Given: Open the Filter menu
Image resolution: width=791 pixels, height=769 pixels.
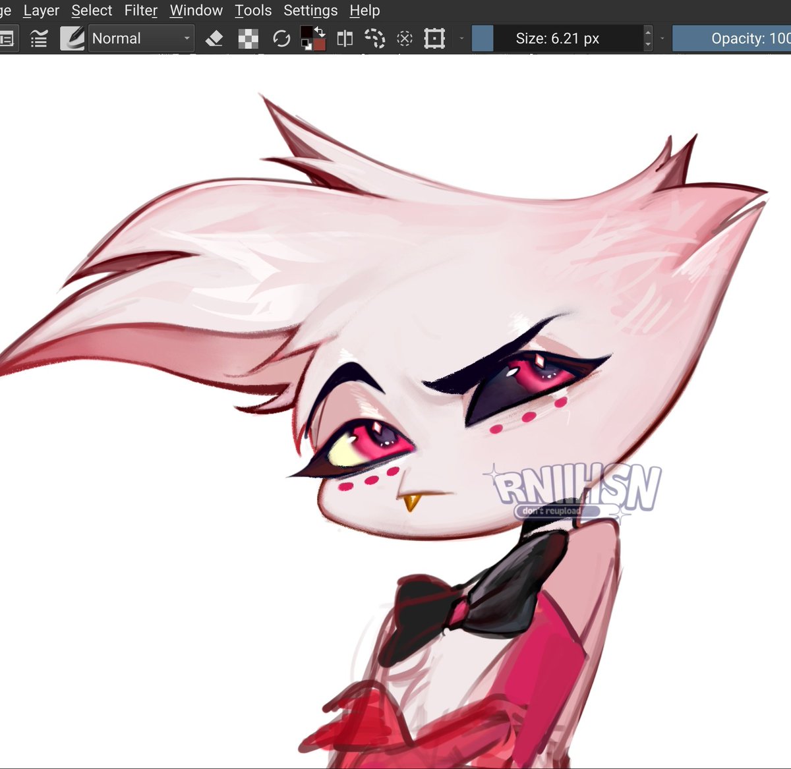Looking at the screenshot, I should click(141, 11).
